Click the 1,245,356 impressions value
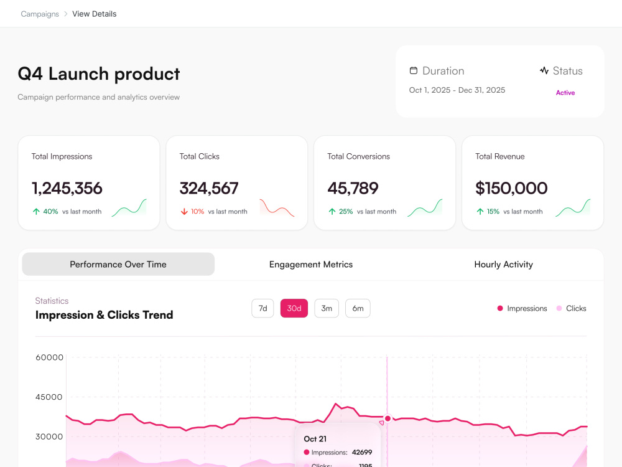 [x=67, y=188]
